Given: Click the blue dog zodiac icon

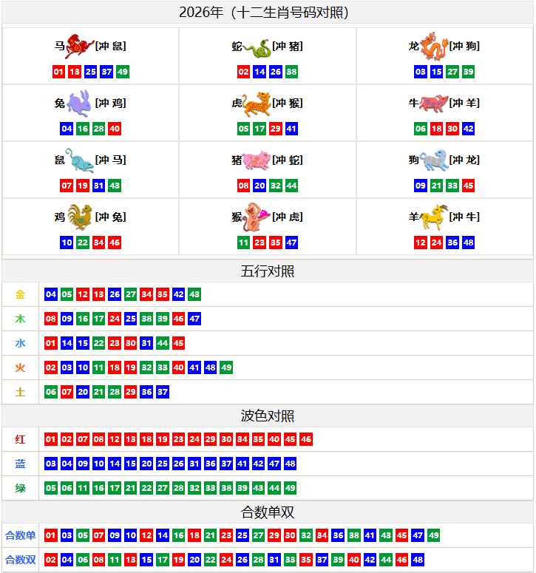Looking at the screenshot, I should (x=433, y=160).
